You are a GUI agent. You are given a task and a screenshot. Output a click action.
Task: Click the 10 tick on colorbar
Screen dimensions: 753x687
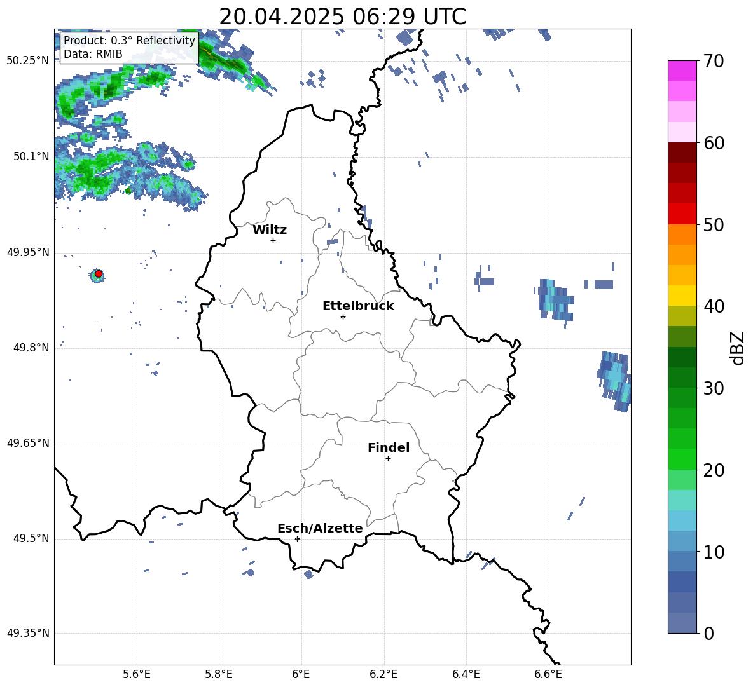coord(714,552)
